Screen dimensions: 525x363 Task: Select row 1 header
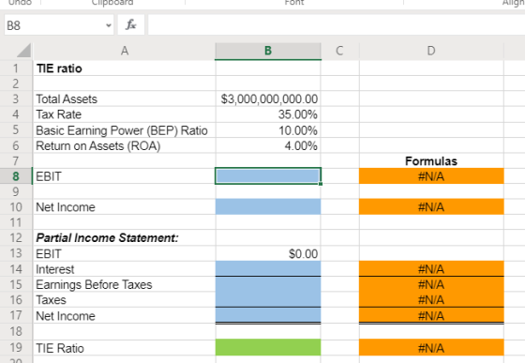(16, 68)
